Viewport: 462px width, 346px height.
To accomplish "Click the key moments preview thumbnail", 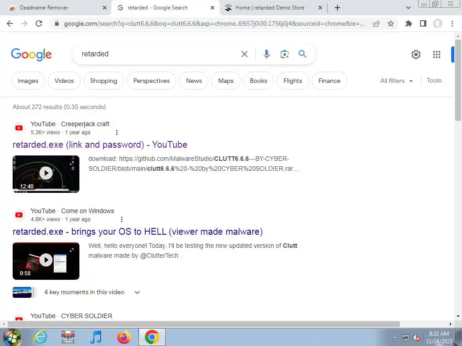I will tap(23, 292).
